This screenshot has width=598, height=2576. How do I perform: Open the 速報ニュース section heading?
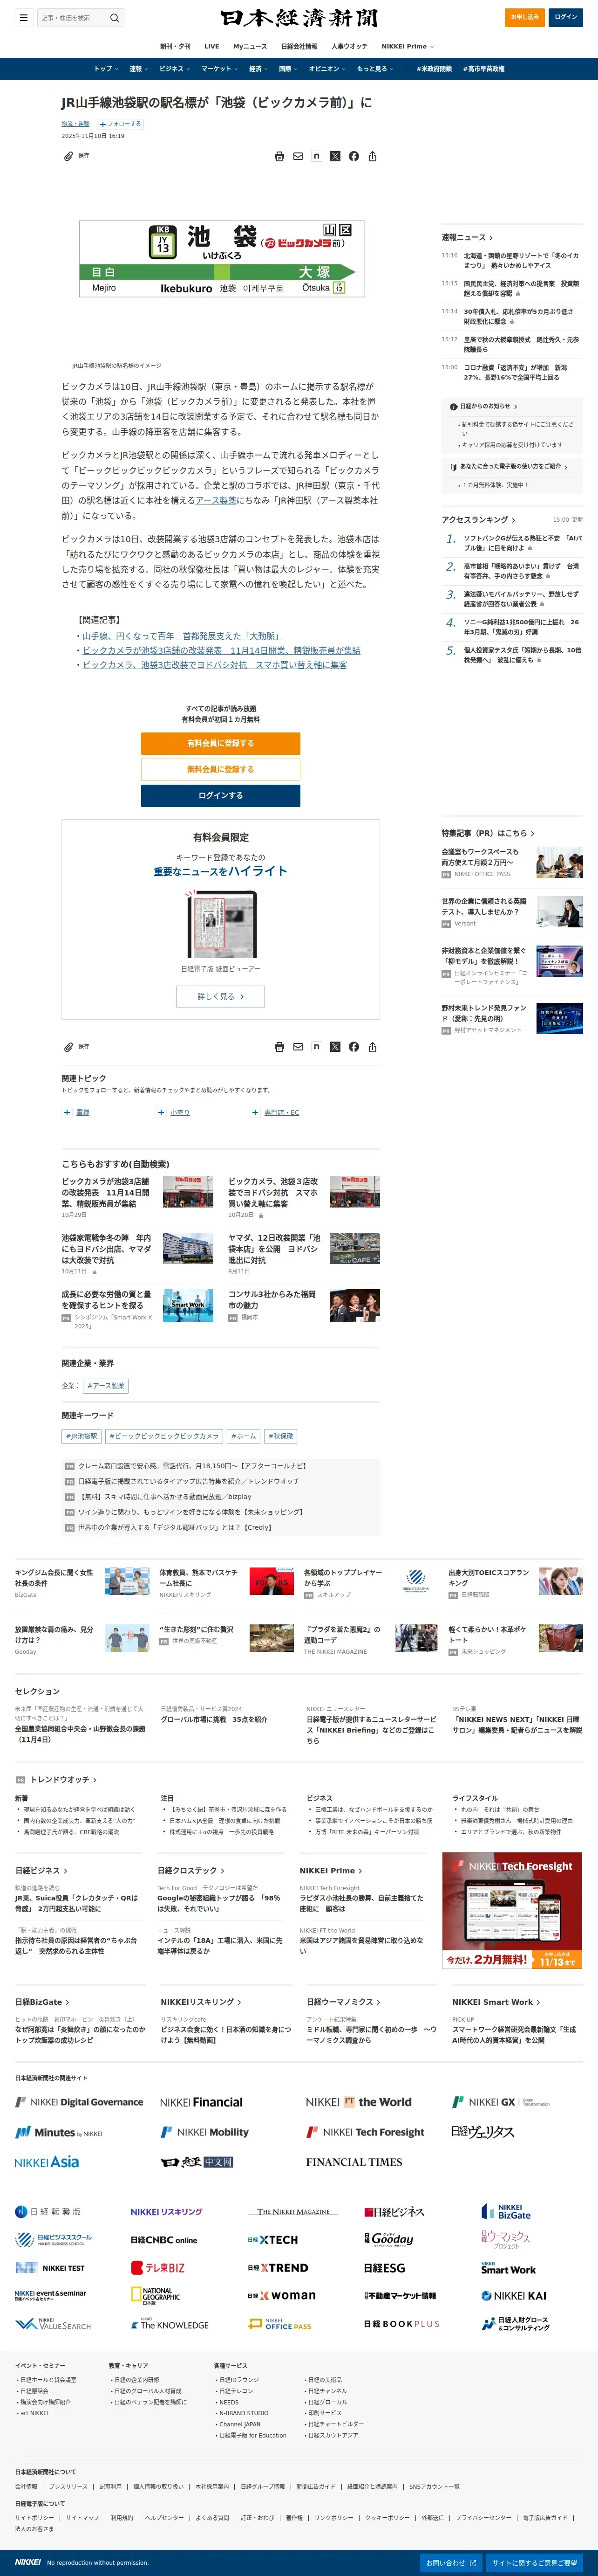tap(468, 237)
